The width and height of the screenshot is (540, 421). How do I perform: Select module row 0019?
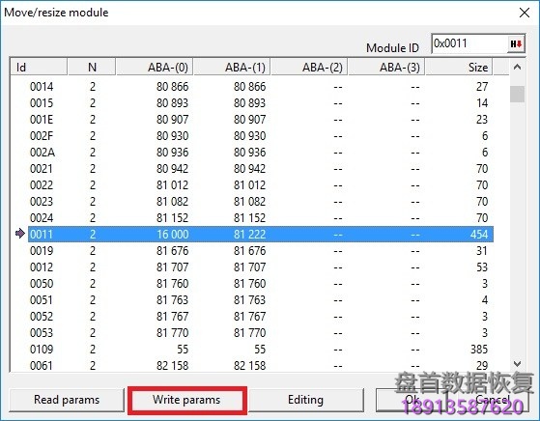[261, 251]
